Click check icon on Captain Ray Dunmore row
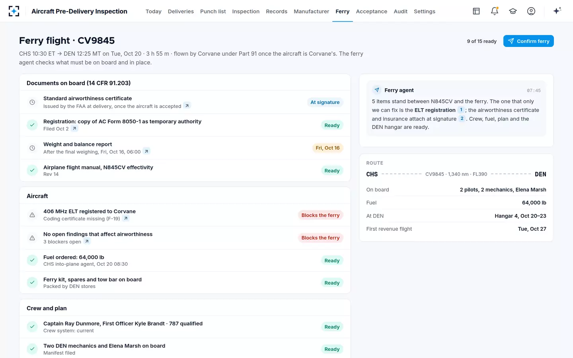573x358 pixels. click(32, 327)
